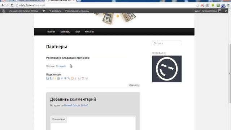
Task: Click Редактировать страницу in the admin bar
Action: [77, 11]
